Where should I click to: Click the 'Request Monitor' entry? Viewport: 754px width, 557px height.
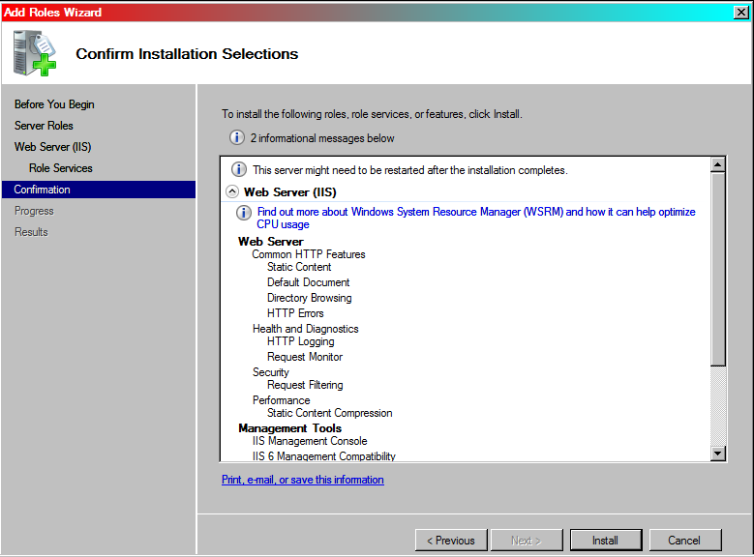[305, 357]
